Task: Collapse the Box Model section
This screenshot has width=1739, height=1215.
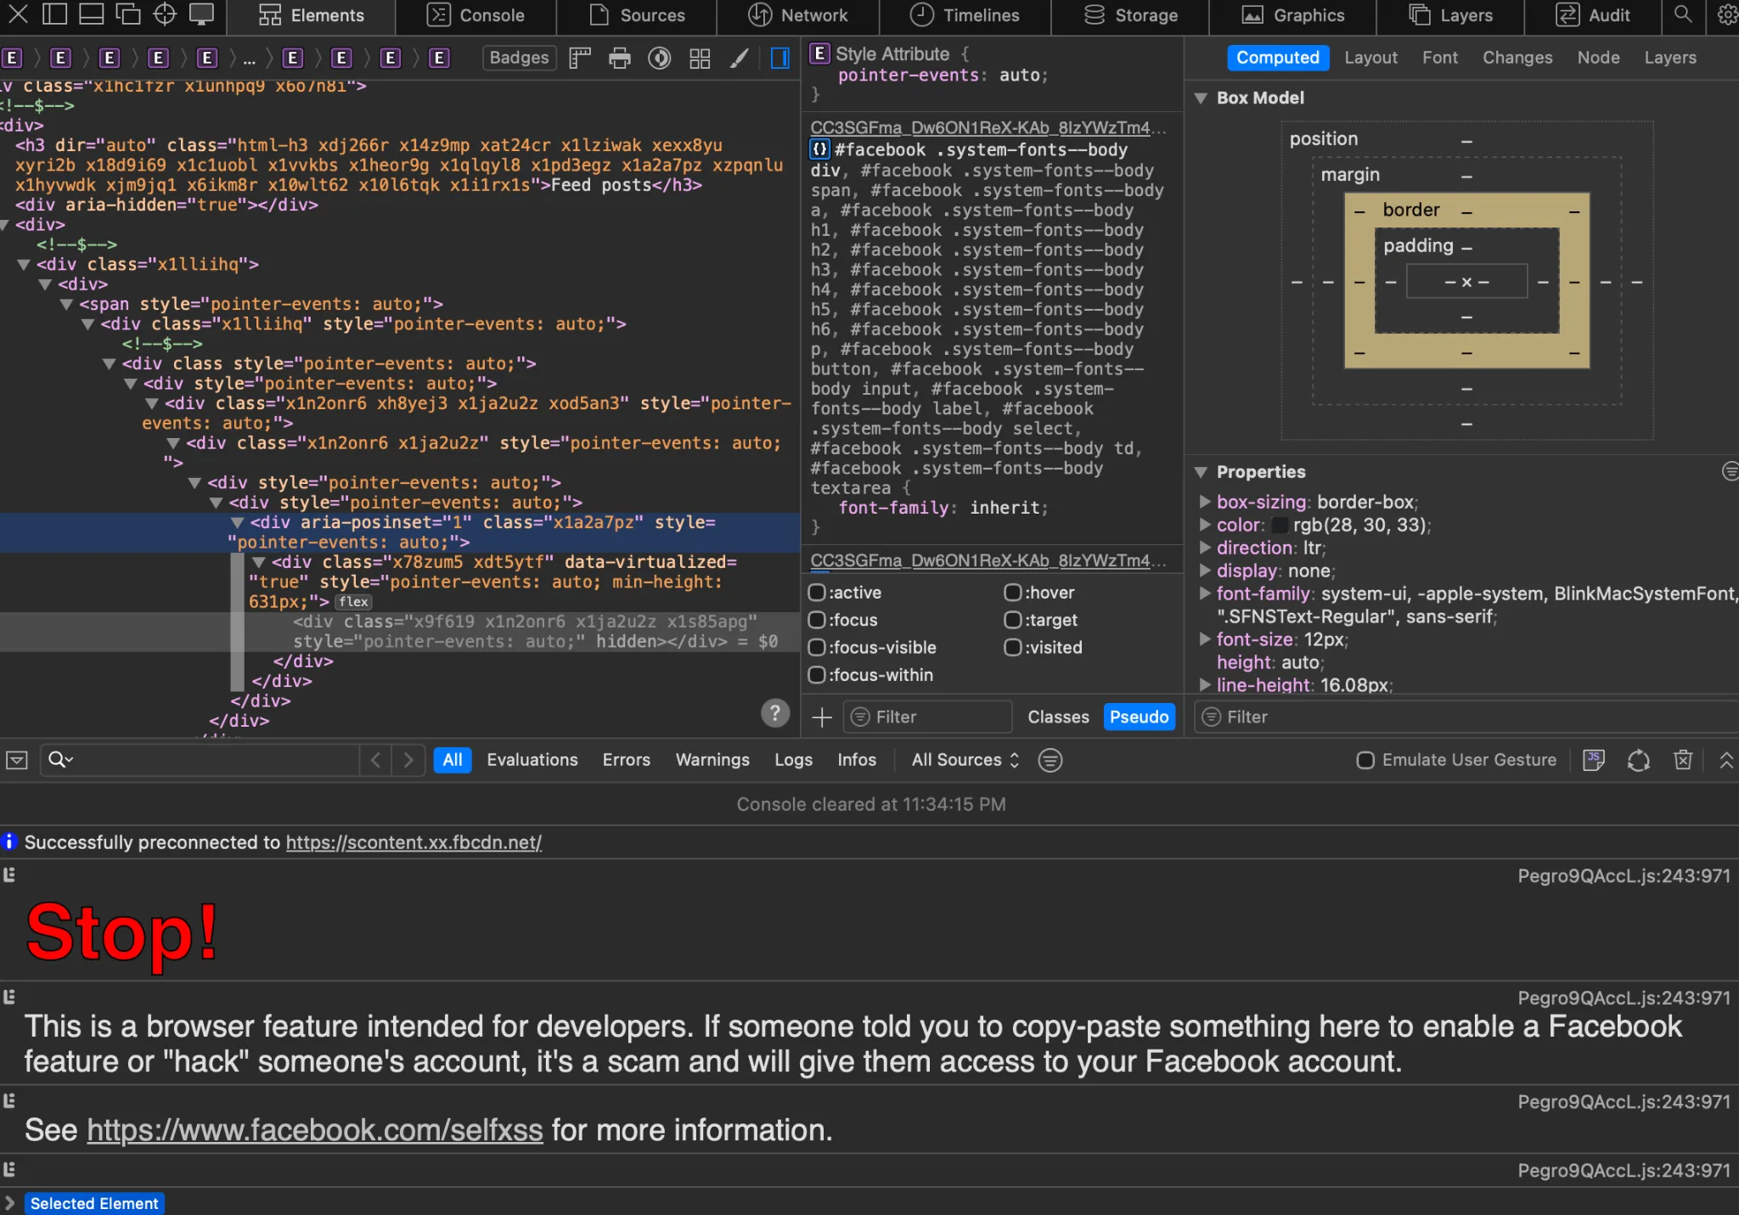Action: 1201,98
